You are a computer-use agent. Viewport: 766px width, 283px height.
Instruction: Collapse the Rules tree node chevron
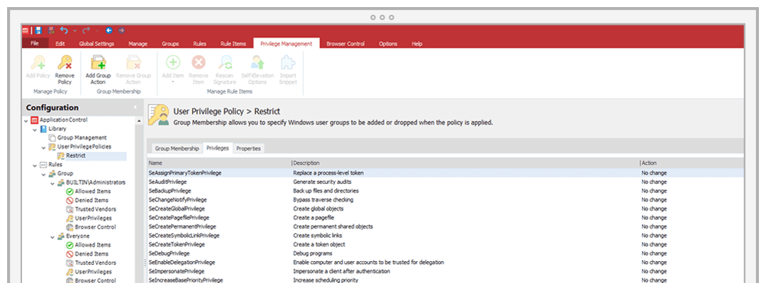(x=35, y=165)
